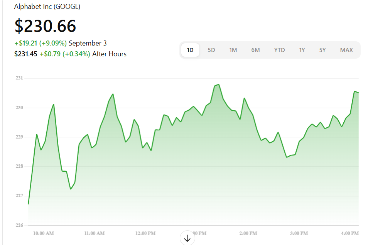The image size is (368, 245).
Task: Click the $231.45 after hours price
Action: 25,54
